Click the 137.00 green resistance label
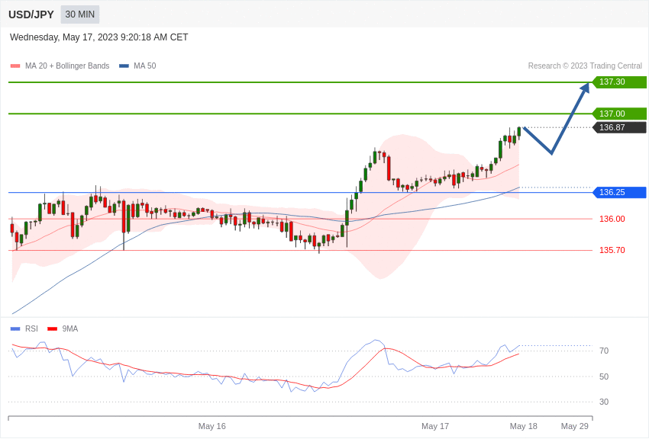Viewport: 649px width, 439px height. point(620,114)
